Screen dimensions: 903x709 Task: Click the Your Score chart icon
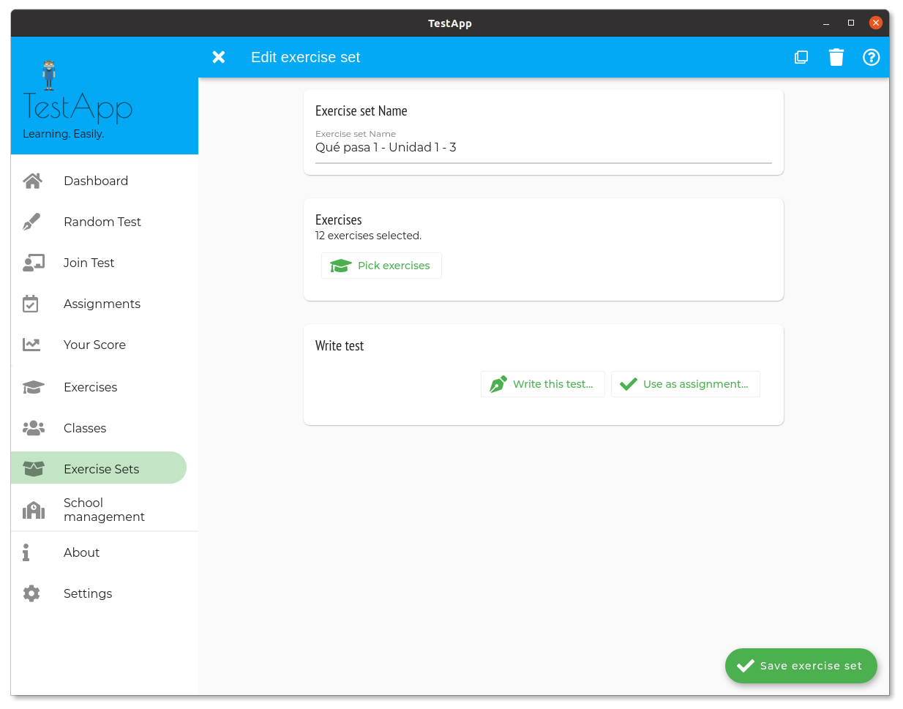click(31, 345)
